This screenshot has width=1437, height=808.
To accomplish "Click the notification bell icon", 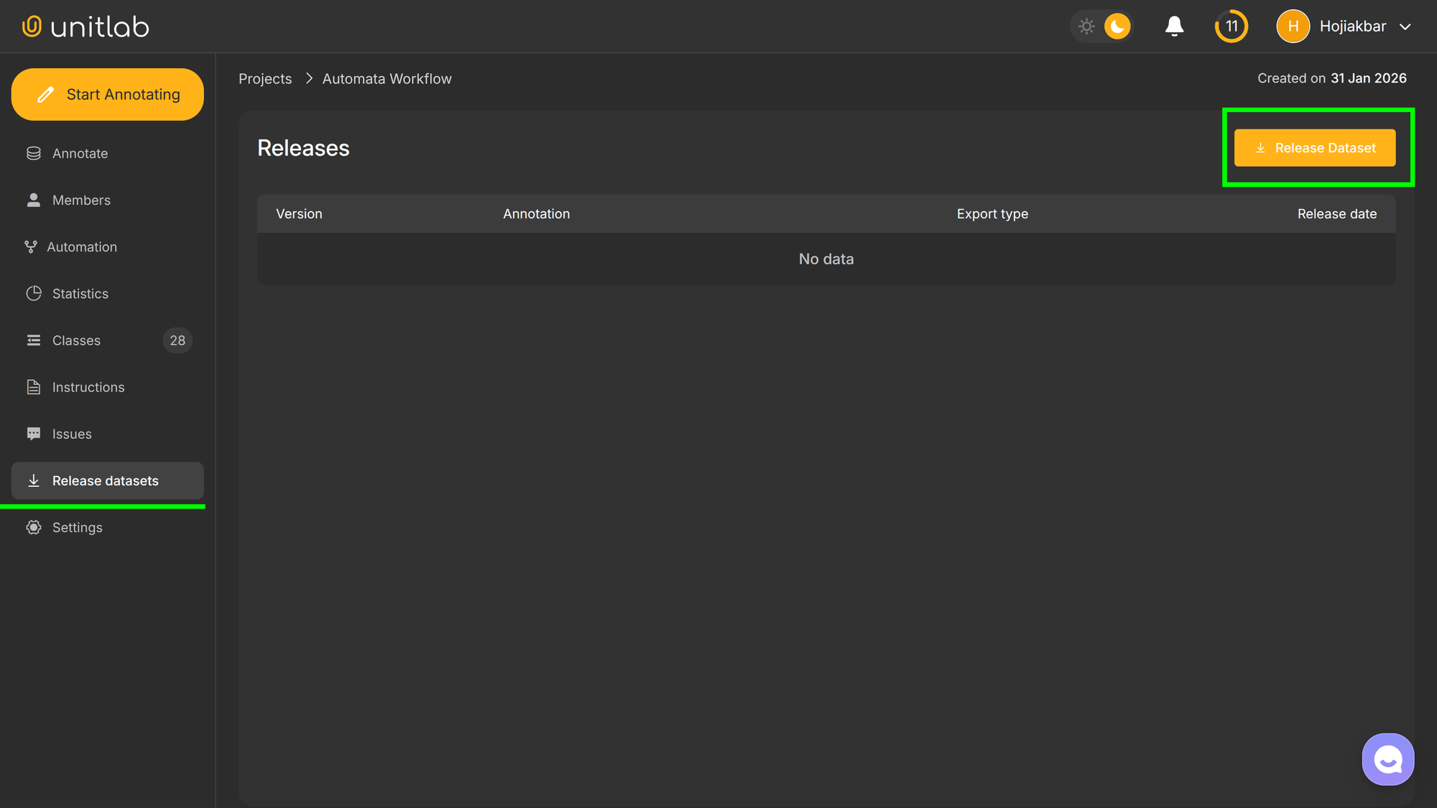I will tap(1174, 26).
